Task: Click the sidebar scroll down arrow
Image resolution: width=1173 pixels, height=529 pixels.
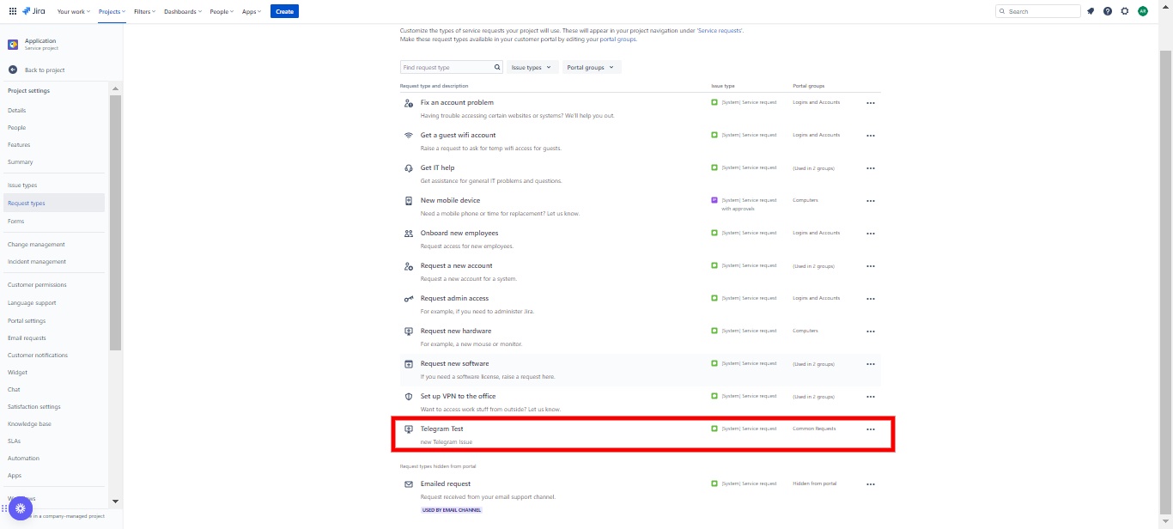Action: coord(116,501)
